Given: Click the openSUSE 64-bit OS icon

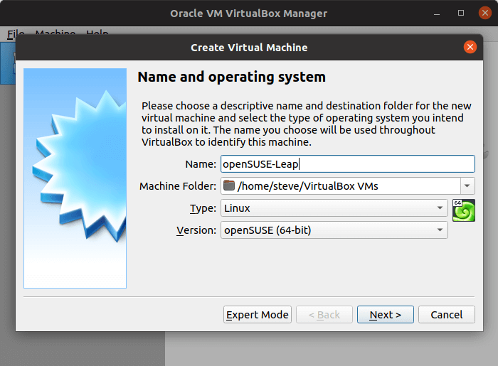Looking at the screenshot, I should [x=463, y=210].
